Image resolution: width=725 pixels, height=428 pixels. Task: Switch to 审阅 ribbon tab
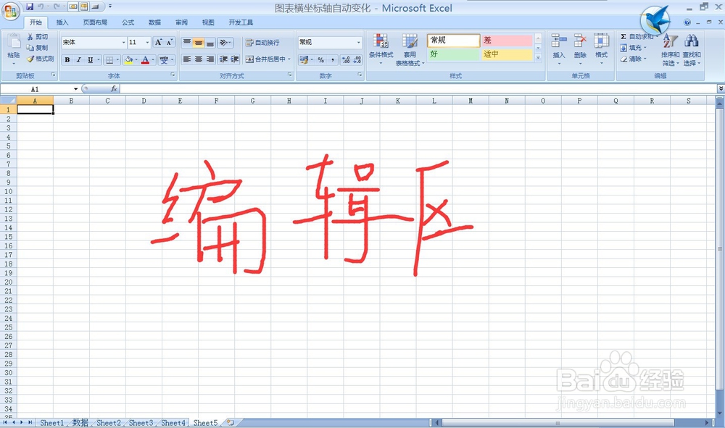[x=181, y=22]
